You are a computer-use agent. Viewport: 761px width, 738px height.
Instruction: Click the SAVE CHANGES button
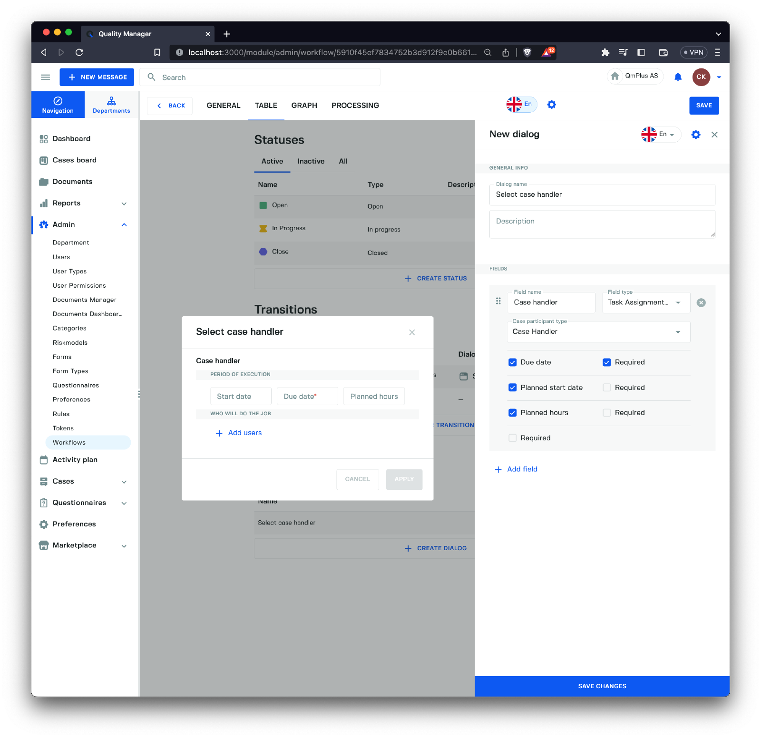point(602,686)
